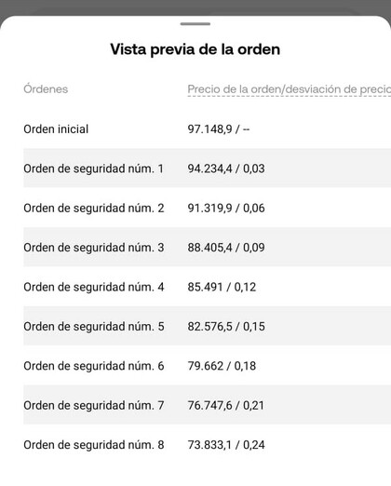Click the price 85.491 / 0,12
Image resolution: width=391 pixels, height=486 pixels.
222,287
